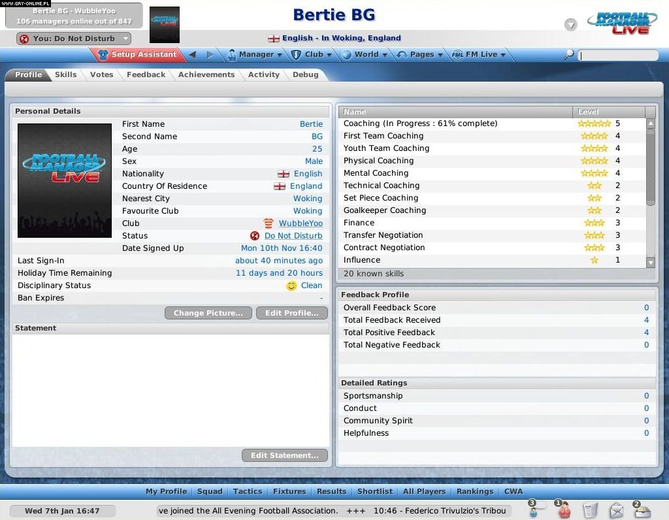Open the Achievements tab
669x520 pixels.
[x=206, y=74]
